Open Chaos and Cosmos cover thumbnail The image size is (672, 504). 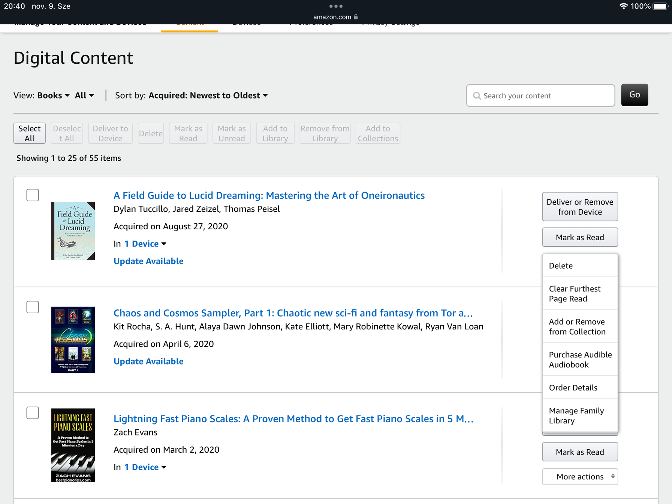(x=73, y=339)
